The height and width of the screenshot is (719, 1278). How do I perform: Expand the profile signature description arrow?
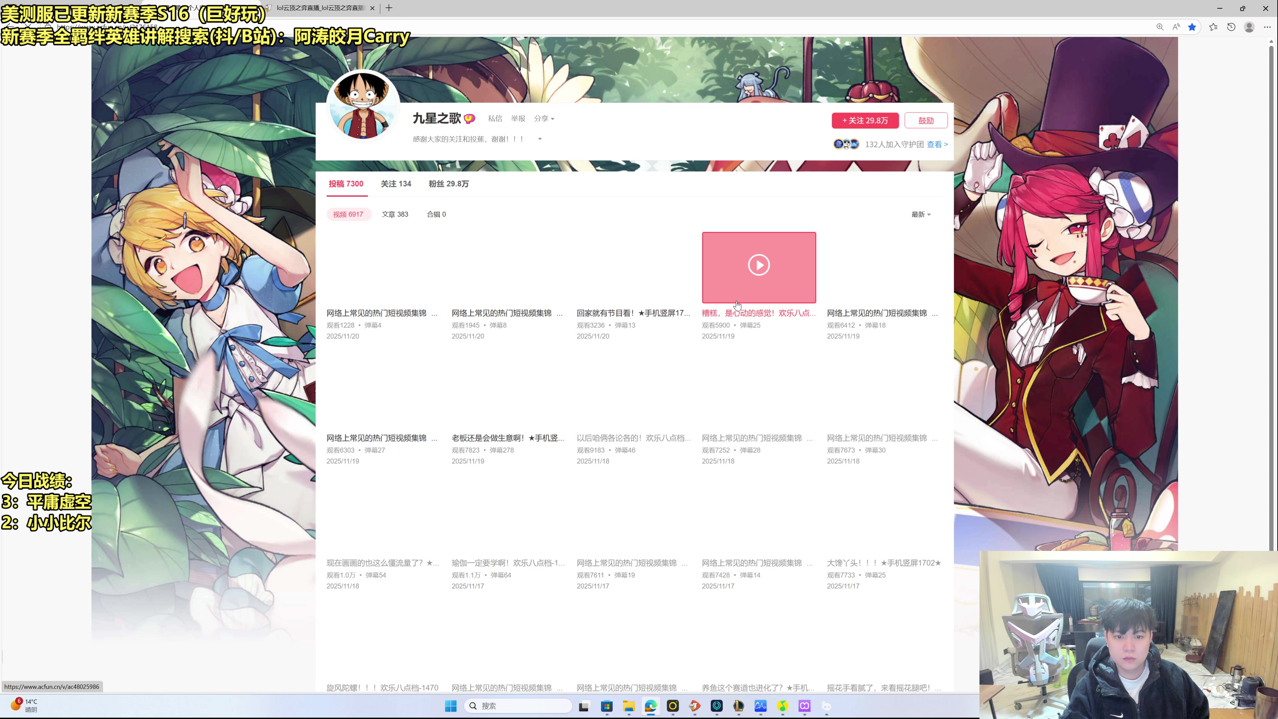click(x=540, y=139)
